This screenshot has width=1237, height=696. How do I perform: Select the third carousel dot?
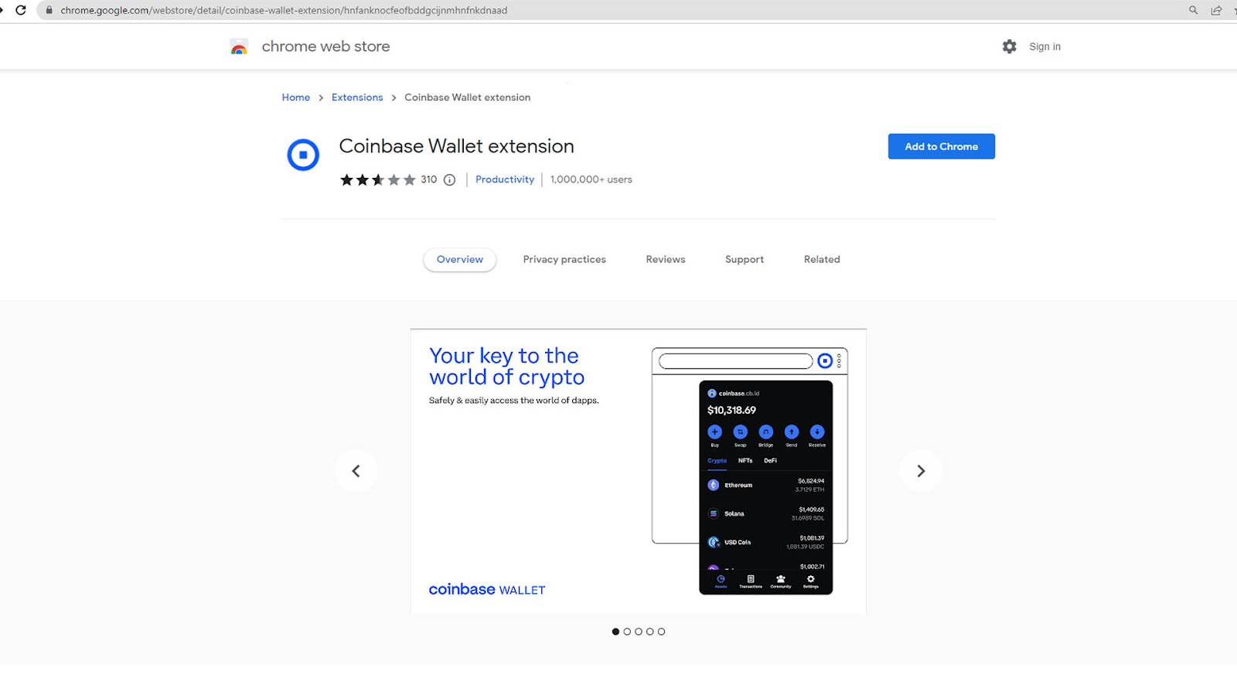(x=639, y=632)
